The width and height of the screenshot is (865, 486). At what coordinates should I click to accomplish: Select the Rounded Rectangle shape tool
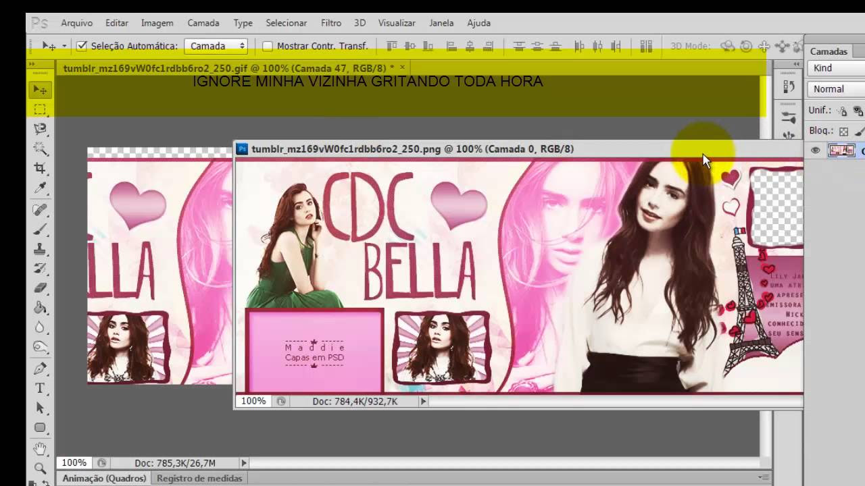point(40,428)
